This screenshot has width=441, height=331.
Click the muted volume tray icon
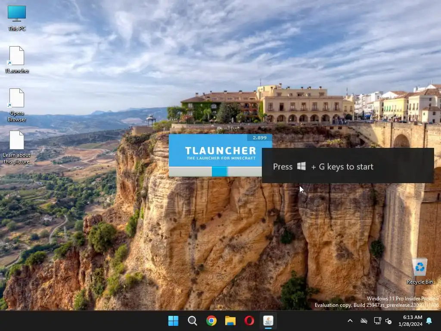(388, 321)
